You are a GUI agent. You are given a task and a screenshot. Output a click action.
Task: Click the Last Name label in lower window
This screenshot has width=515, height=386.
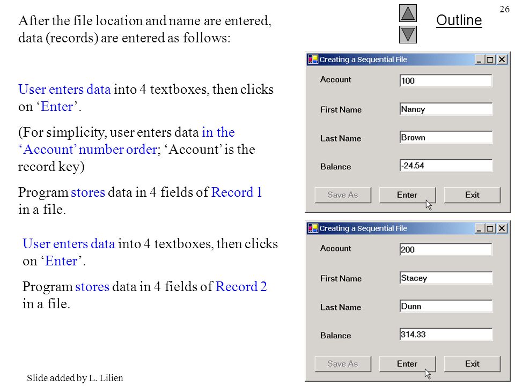click(341, 307)
